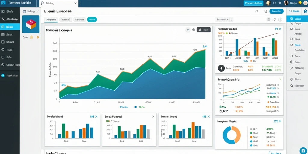Click the magnifier icon beside the bell
The image size is (308, 154).
point(266,11)
